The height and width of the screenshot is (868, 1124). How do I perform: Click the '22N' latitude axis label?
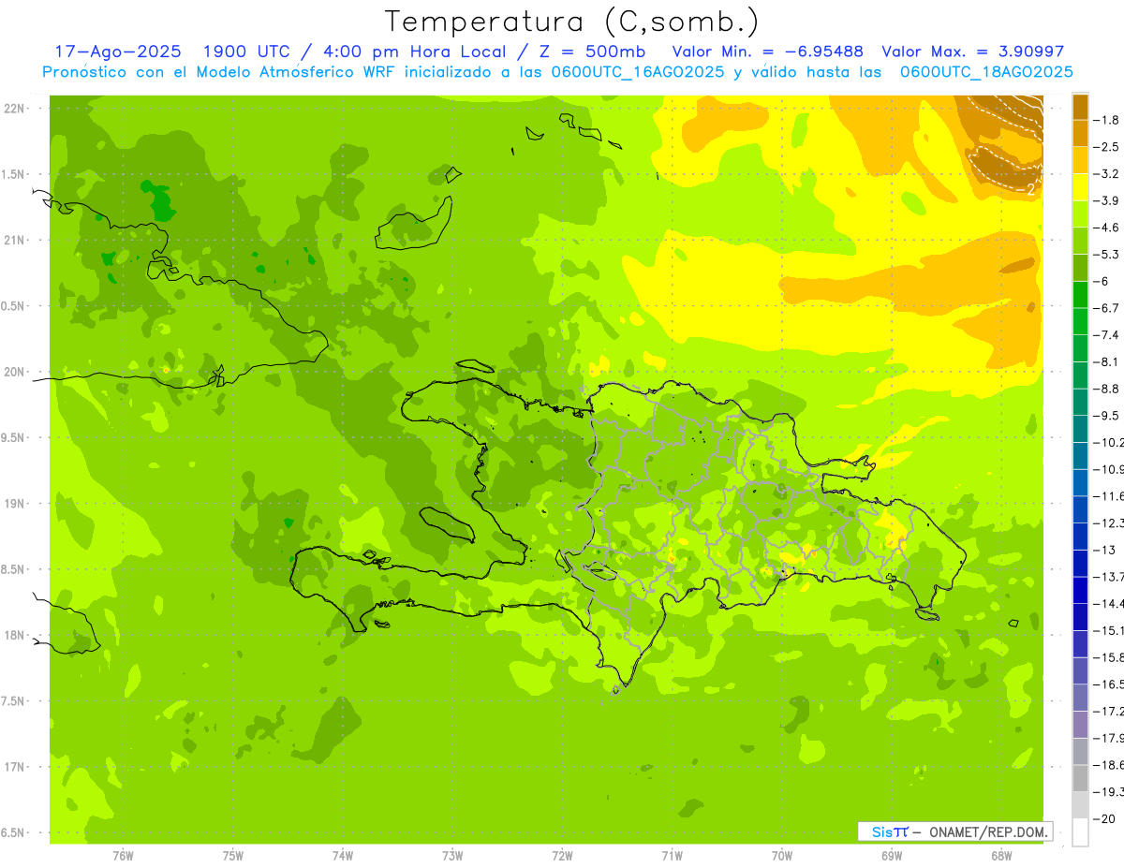coord(15,109)
